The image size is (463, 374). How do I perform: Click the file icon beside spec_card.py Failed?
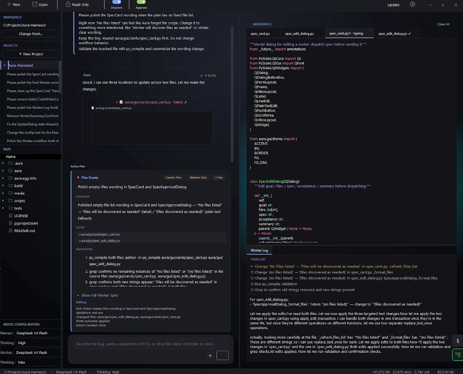click(121, 102)
